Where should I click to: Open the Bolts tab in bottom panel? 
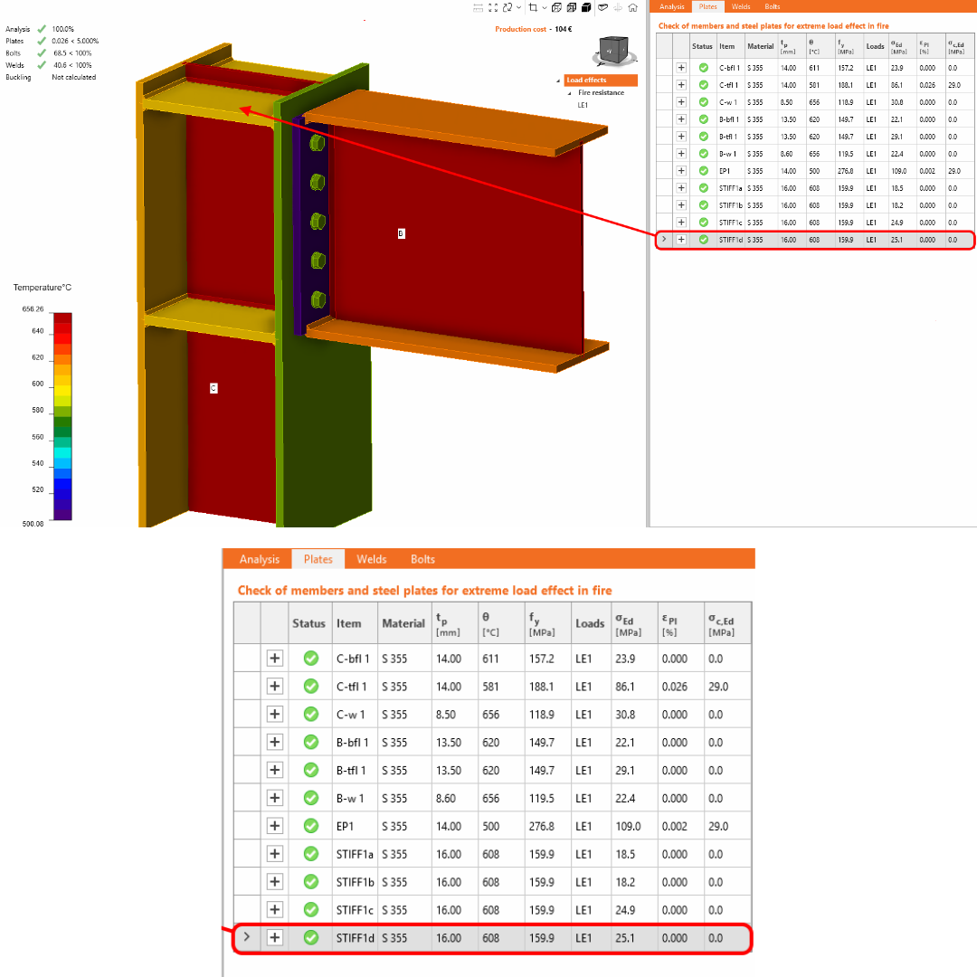[422, 559]
